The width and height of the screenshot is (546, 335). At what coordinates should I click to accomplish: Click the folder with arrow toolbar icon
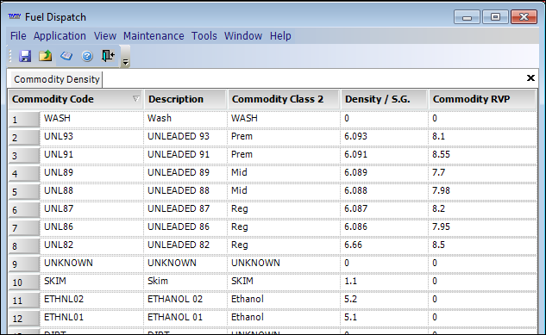click(45, 56)
